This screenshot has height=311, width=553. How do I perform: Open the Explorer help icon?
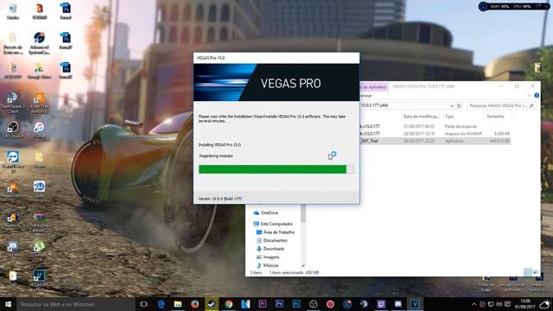[x=537, y=96]
